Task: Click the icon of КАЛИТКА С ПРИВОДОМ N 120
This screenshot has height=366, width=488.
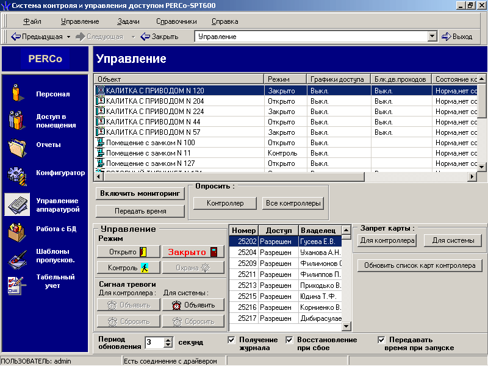Action: click(x=100, y=90)
